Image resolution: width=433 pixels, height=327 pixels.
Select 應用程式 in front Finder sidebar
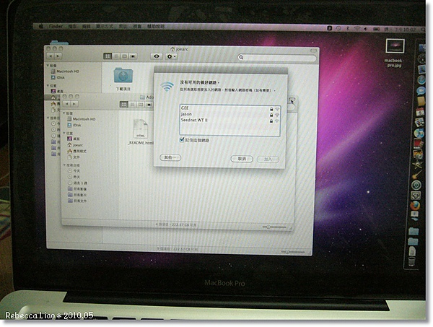click(x=76, y=151)
